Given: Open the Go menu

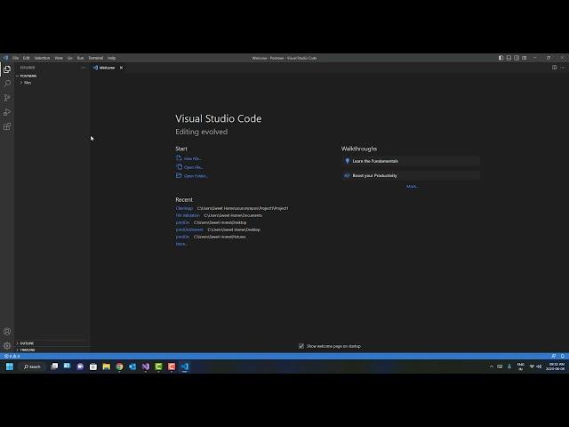Looking at the screenshot, I should tap(69, 58).
